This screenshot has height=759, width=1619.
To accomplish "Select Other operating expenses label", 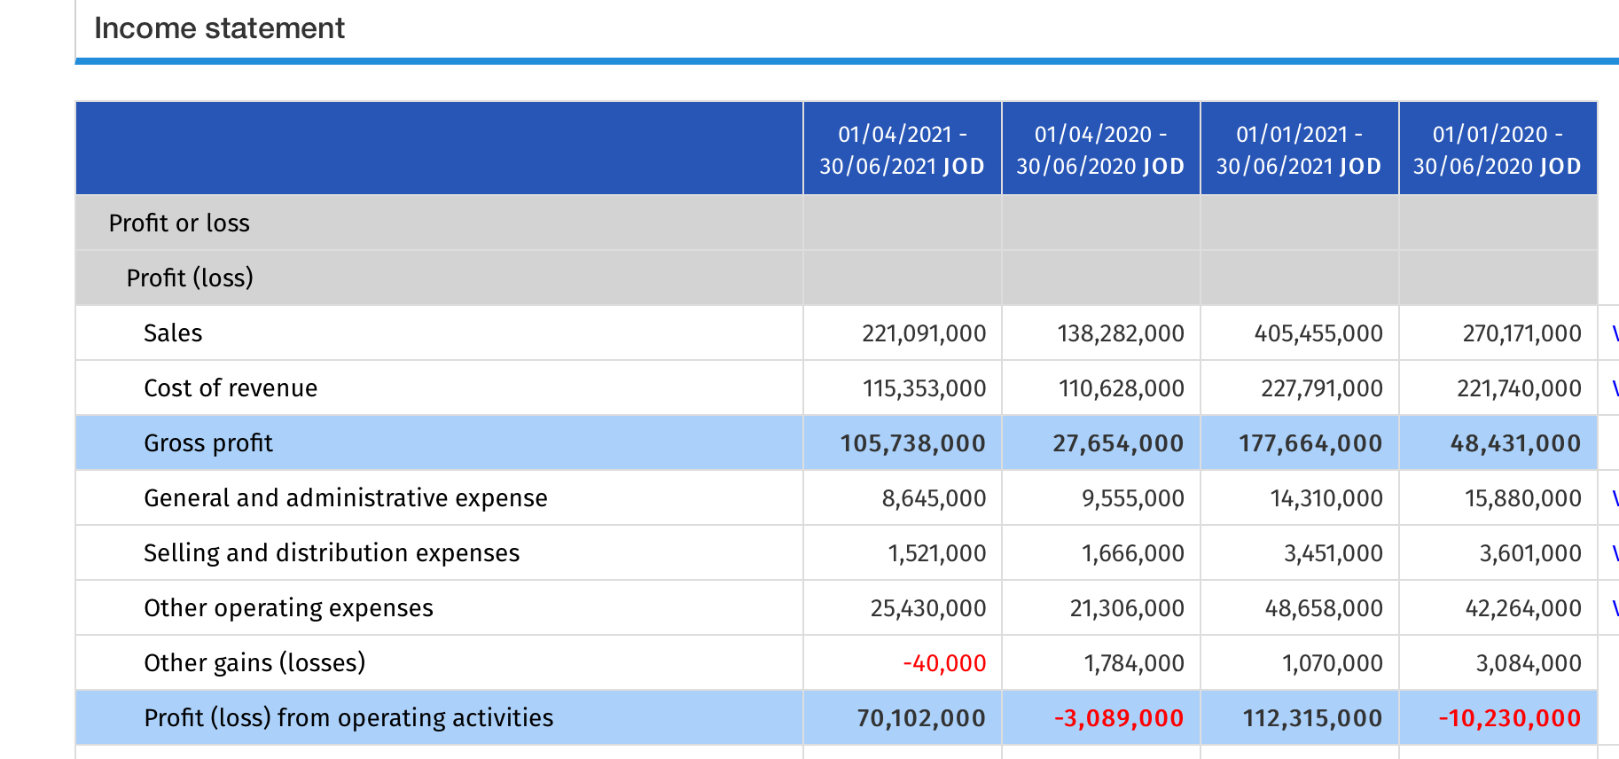I will (288, 608).
